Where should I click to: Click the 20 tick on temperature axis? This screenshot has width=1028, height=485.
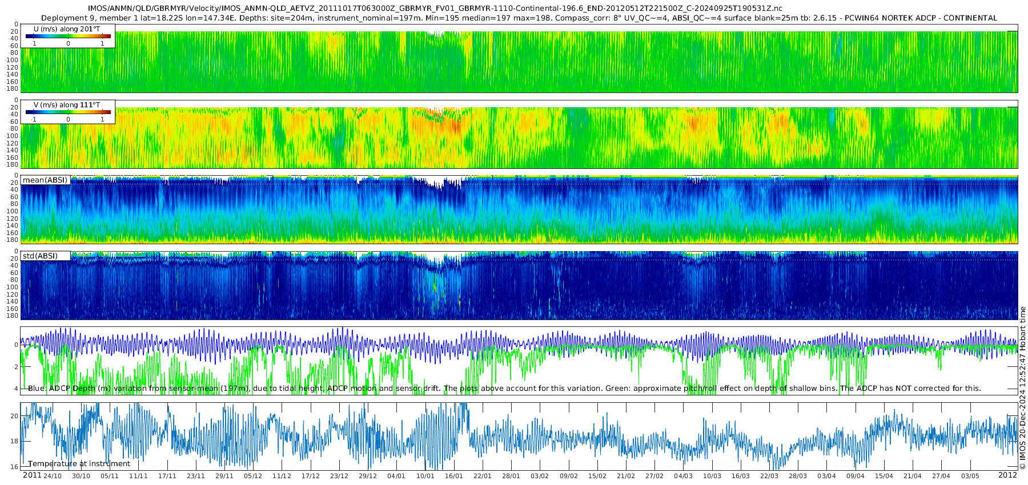[x=14, y=417]
